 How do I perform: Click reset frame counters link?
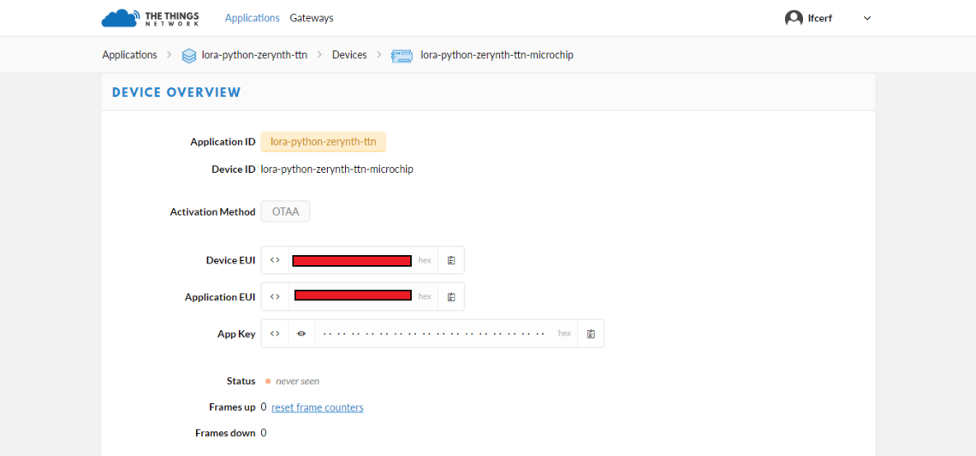(x=318, y=407)
